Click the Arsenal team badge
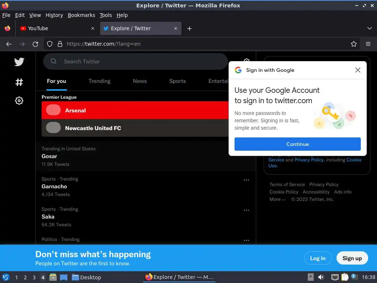Viewport: 377px width, 283px height. coord(53,110)
